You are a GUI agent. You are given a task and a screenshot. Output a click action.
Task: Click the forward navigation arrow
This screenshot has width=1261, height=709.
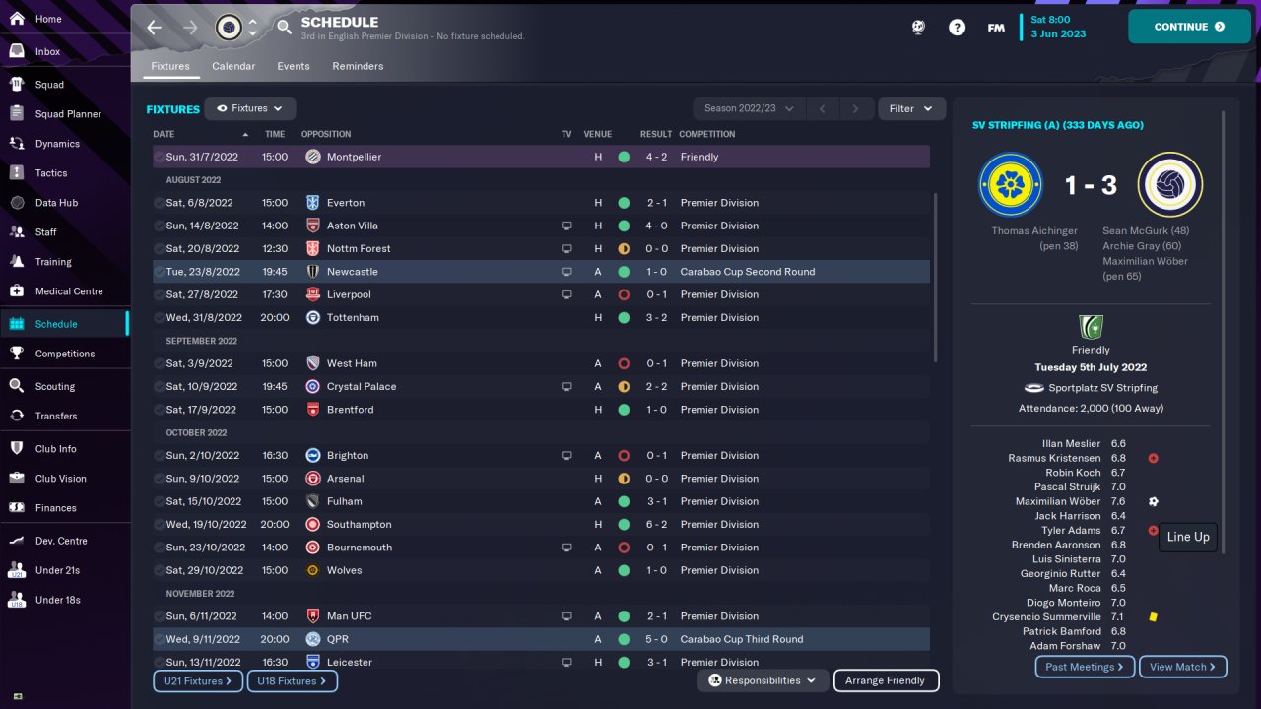190,28
